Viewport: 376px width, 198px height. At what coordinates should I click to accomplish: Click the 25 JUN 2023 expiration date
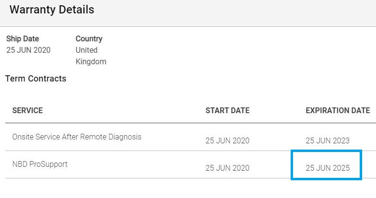328,140
